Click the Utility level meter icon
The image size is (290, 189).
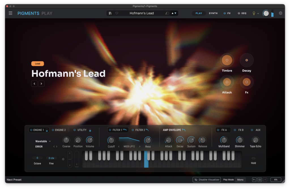point(90,130)
